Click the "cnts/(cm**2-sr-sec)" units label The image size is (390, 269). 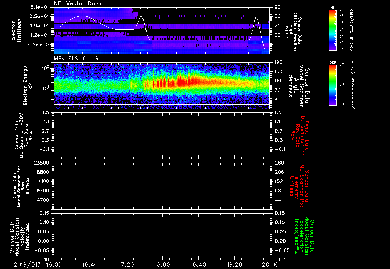pyautogui.click(x=352, y=30)
